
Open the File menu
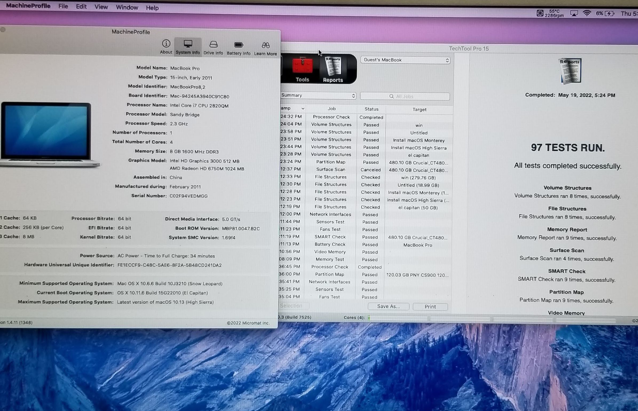(63, 6)
